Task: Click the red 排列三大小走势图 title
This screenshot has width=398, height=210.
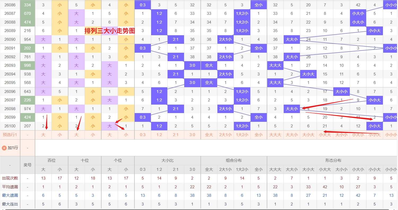Action: coord(110,31)
